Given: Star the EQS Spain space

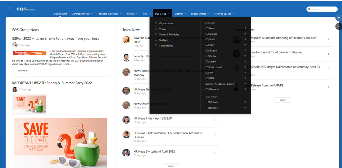Looking at the screenshot, I should pyautogui.click(x=245, y=61).
